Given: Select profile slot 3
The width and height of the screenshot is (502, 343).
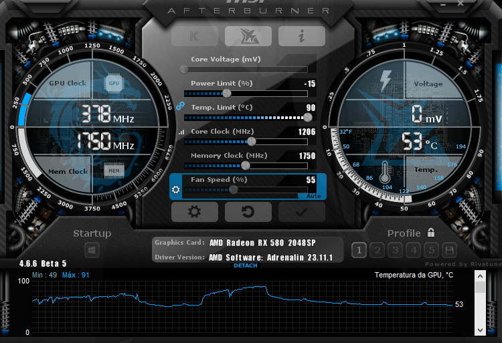Looking at the screenshot, I should click(396, 250).
